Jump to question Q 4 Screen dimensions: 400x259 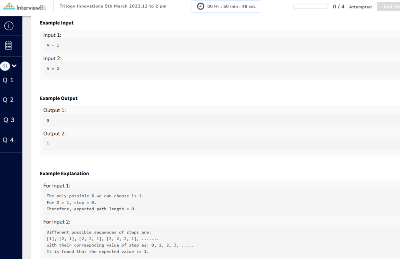[8, 140]
